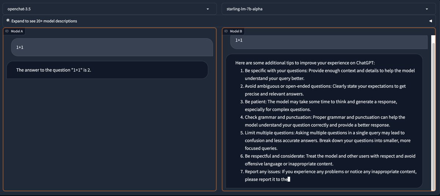Click tip 1 "Be specific with your questions"
The height and width of the screenshot is (196, 440).
329,74
